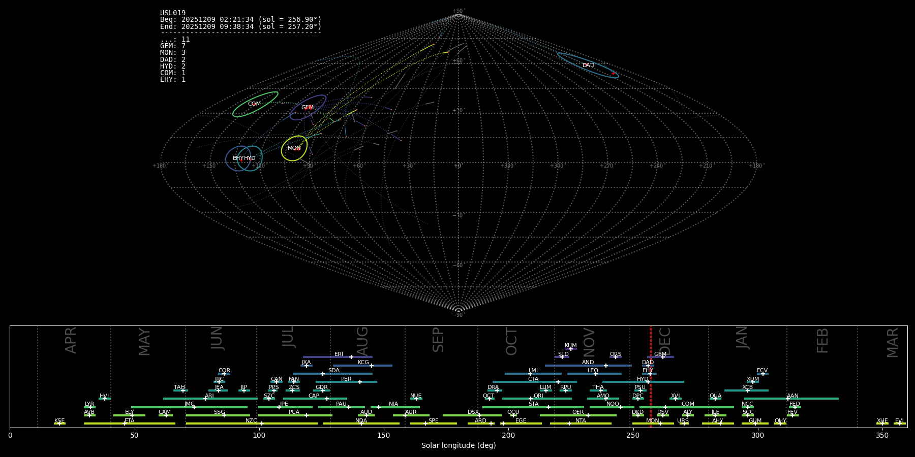Screen dimensions: 915x457
Task: Click the LEO shower label in timeline
Action: (x=593, y=371)
